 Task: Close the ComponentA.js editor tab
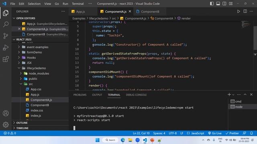[x=130, y=12]
